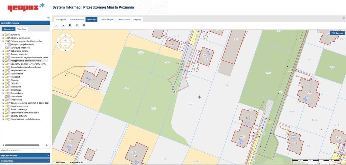Uncheck the Plan miasta checkbox
The image size is (346, 165).
pos(9,96)
